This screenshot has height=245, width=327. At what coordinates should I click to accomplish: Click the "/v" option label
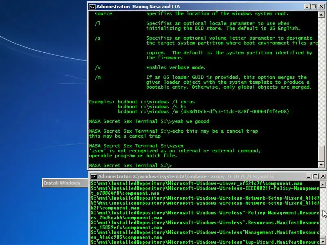pos(97,68)
